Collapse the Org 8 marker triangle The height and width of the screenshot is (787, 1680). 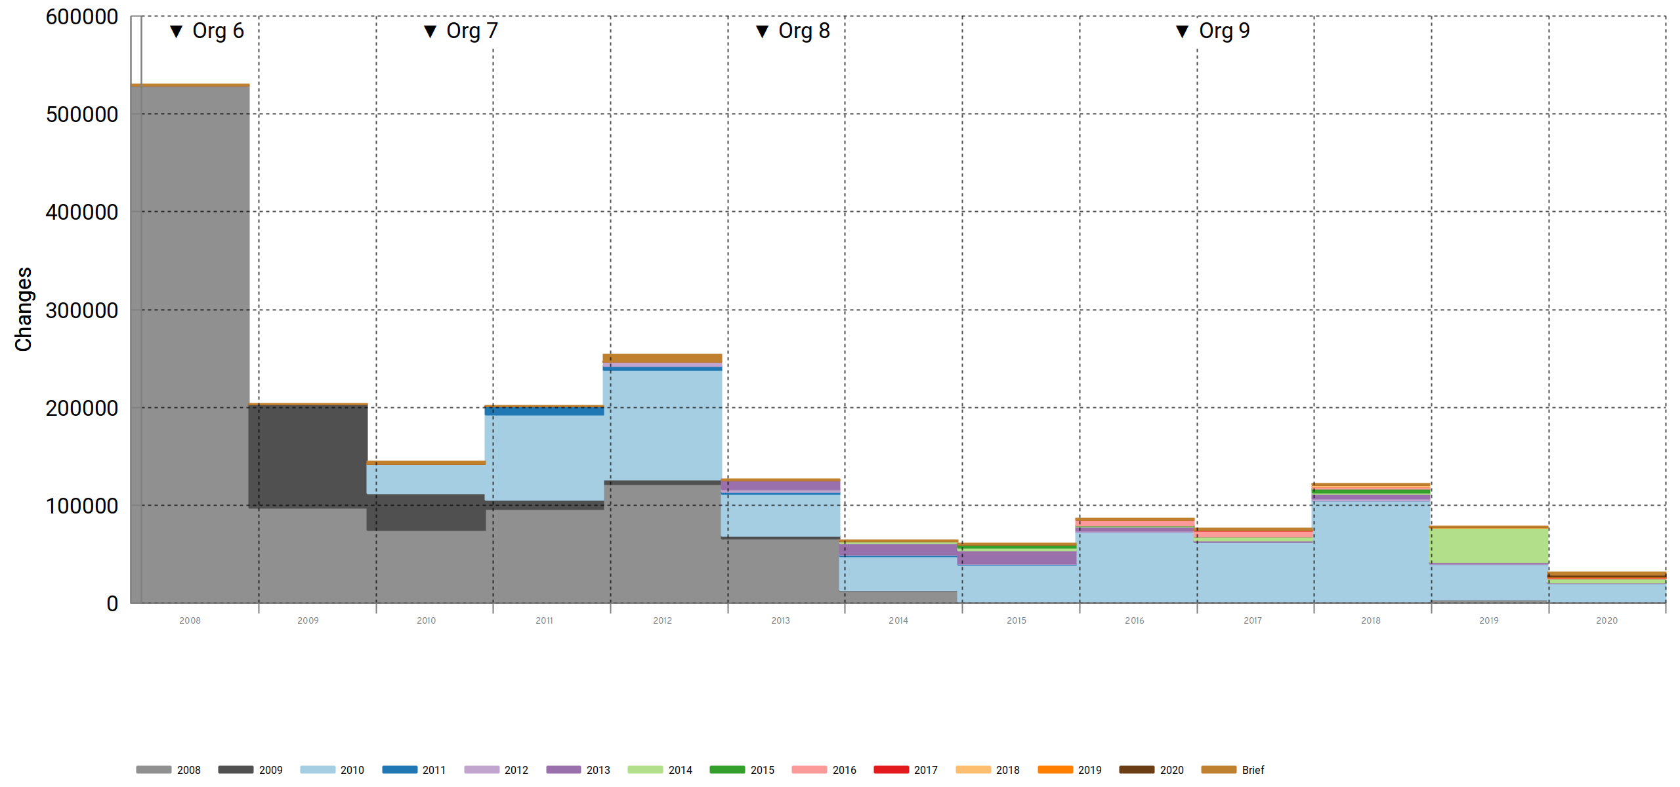762,31
